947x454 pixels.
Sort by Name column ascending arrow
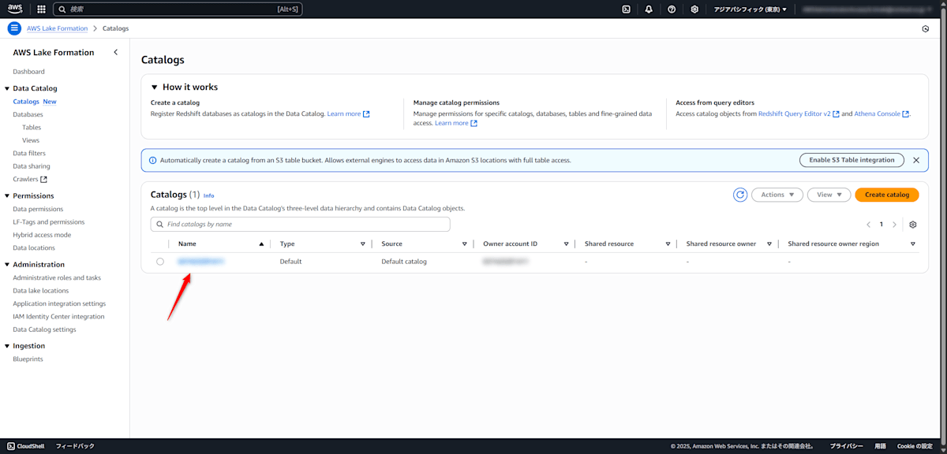(x=261, y=244)
